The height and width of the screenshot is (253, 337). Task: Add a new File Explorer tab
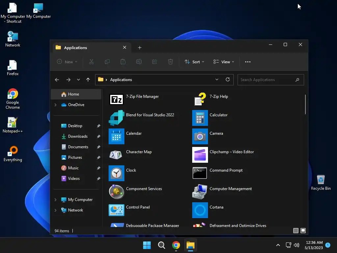coord(140,47)
